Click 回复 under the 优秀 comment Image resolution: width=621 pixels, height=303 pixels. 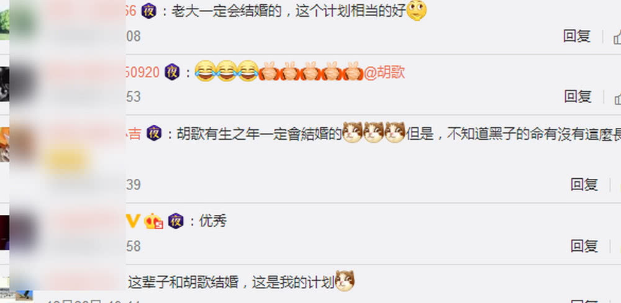[584, 246]
